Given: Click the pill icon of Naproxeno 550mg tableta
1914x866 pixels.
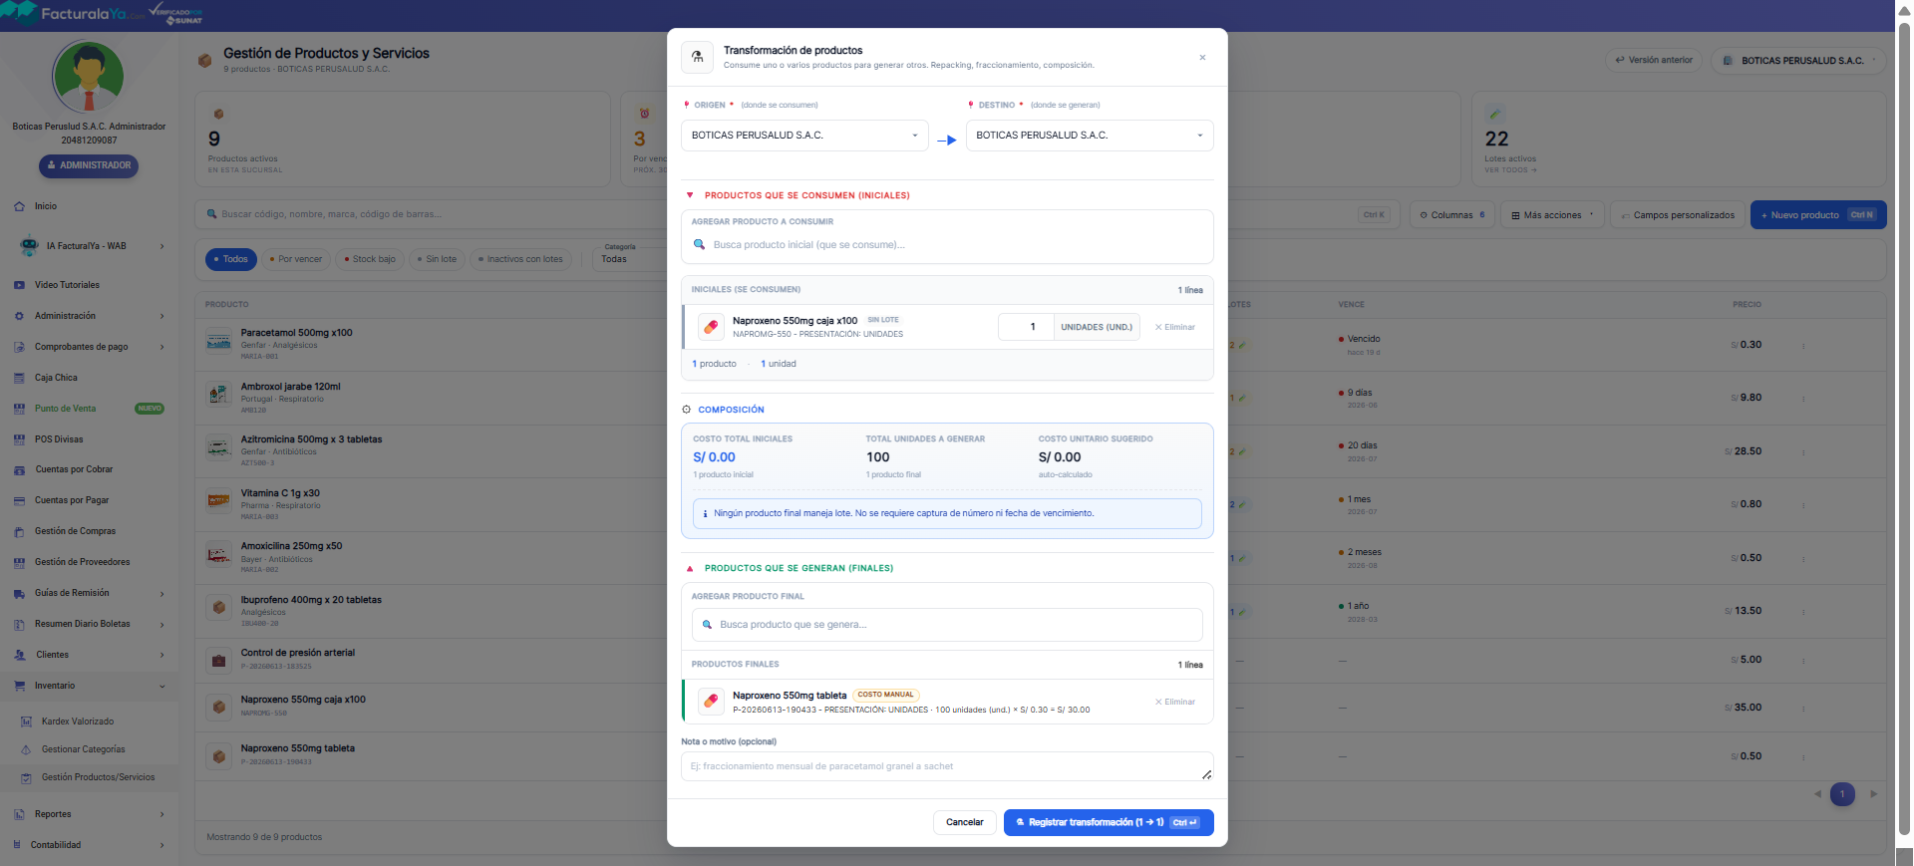Looking at the screenshot, I should pos(711,702).
